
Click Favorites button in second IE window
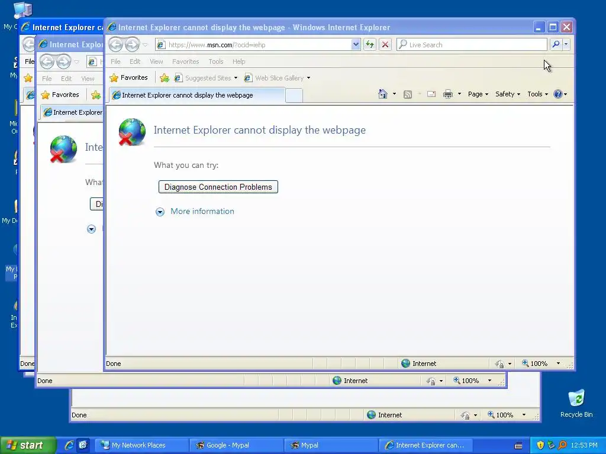pos(60,95)
